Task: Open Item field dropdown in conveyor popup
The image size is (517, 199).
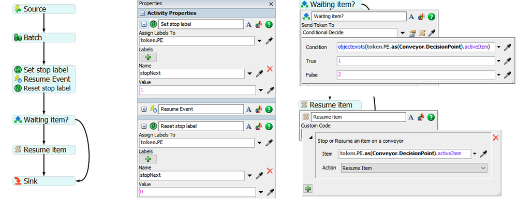Action: [475, 154]
